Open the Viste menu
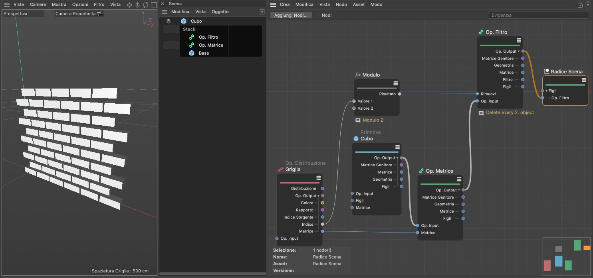This screenshot has height=278, width=593. (19, 5)
